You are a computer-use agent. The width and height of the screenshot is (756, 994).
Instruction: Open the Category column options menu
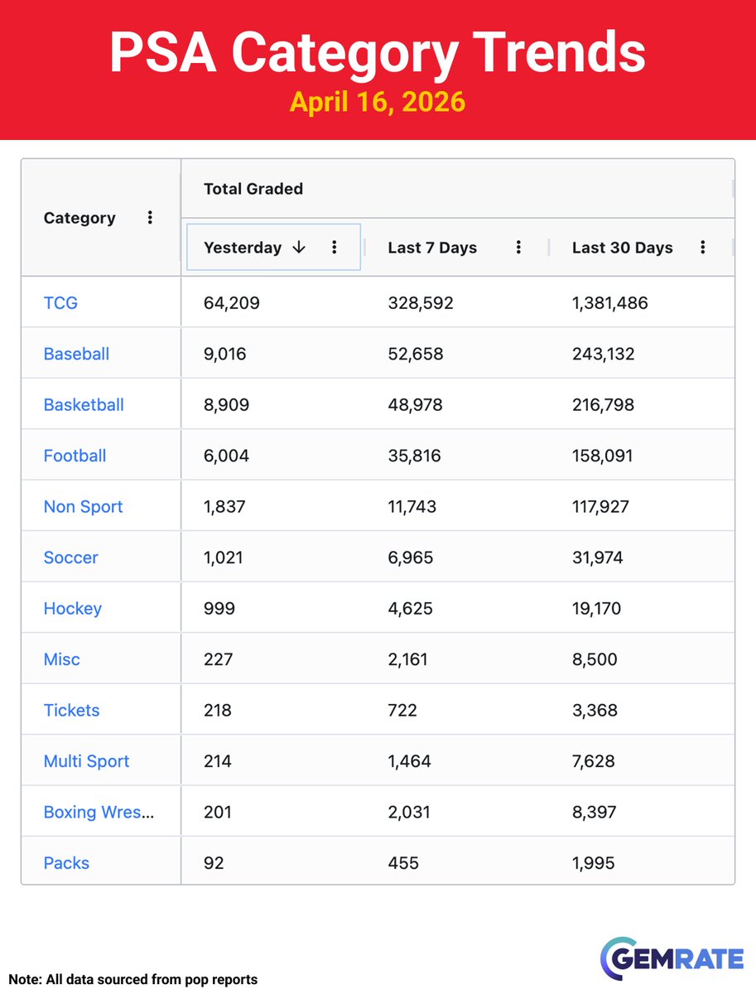click(x=150, y=217)
